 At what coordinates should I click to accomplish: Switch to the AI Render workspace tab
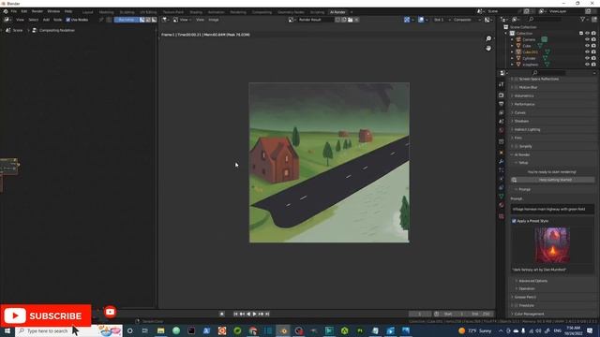[x=337, y=12]
